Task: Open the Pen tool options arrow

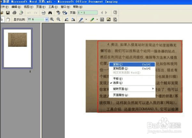Action: (x=86, y=19)
